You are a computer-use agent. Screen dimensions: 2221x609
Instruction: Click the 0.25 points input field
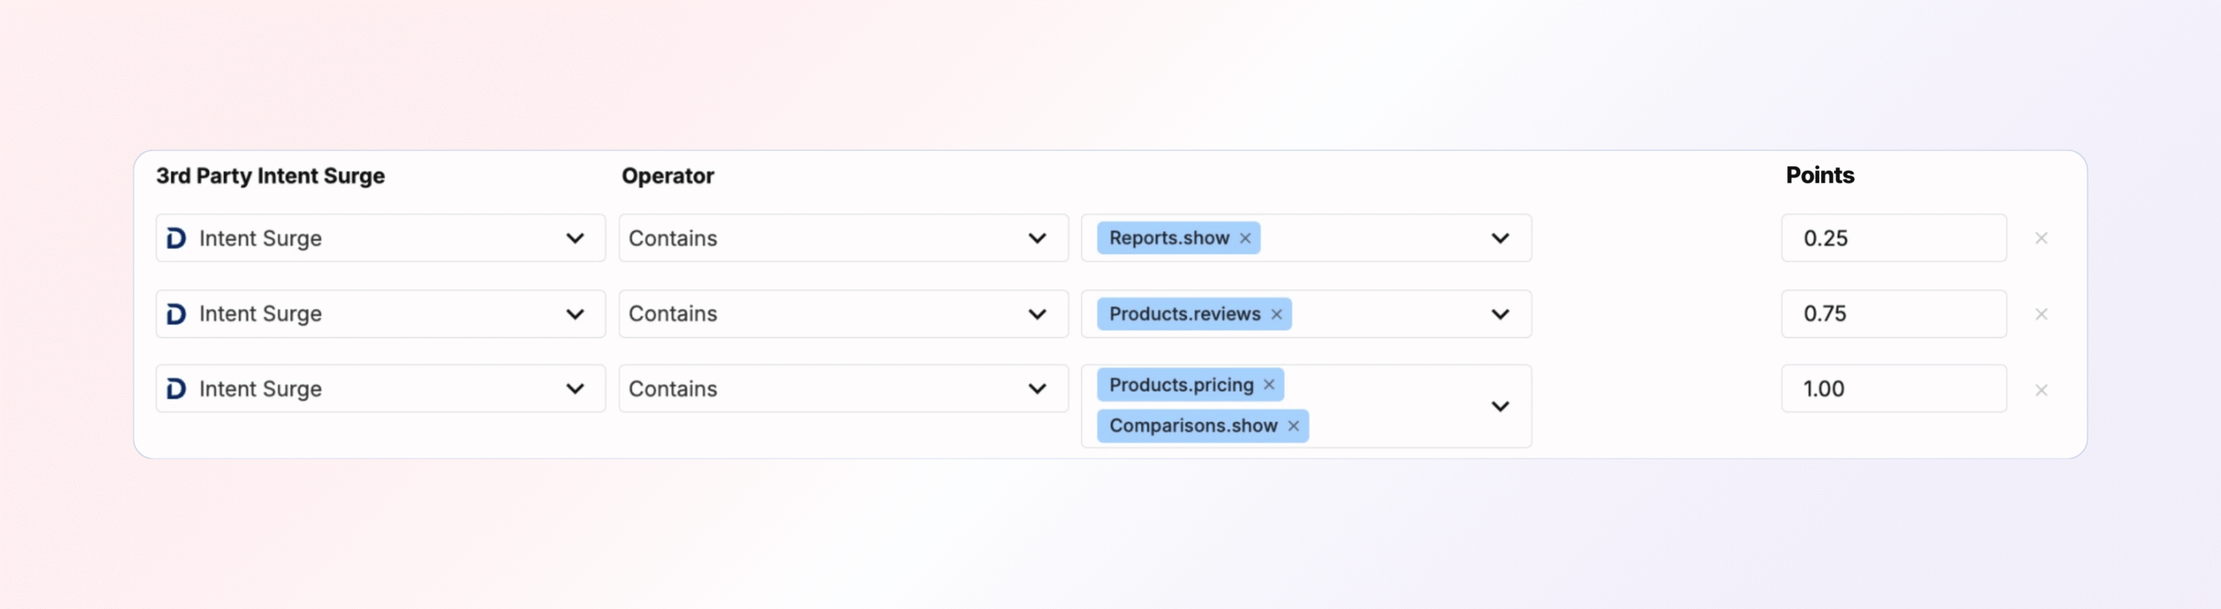point(1893,238)
